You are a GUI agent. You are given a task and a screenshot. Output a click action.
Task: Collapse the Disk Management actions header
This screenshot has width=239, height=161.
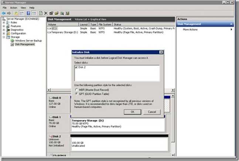(231, 24)
